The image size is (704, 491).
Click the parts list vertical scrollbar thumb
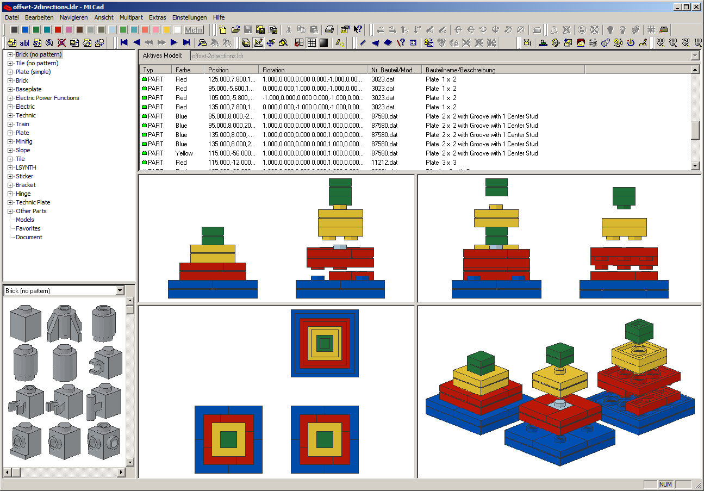click(695, 130)
